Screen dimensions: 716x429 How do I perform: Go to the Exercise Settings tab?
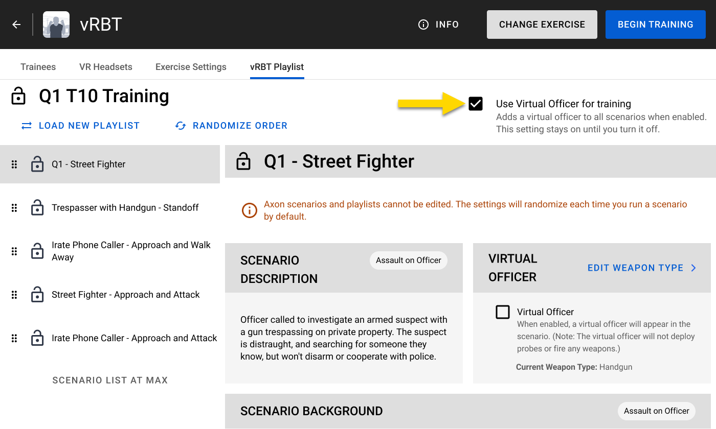191,67
